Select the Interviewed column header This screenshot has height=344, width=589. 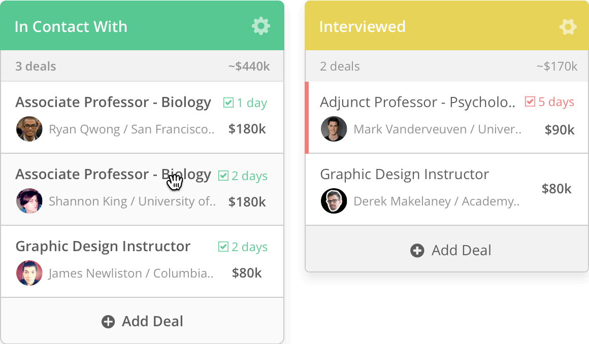click(447, 25)
